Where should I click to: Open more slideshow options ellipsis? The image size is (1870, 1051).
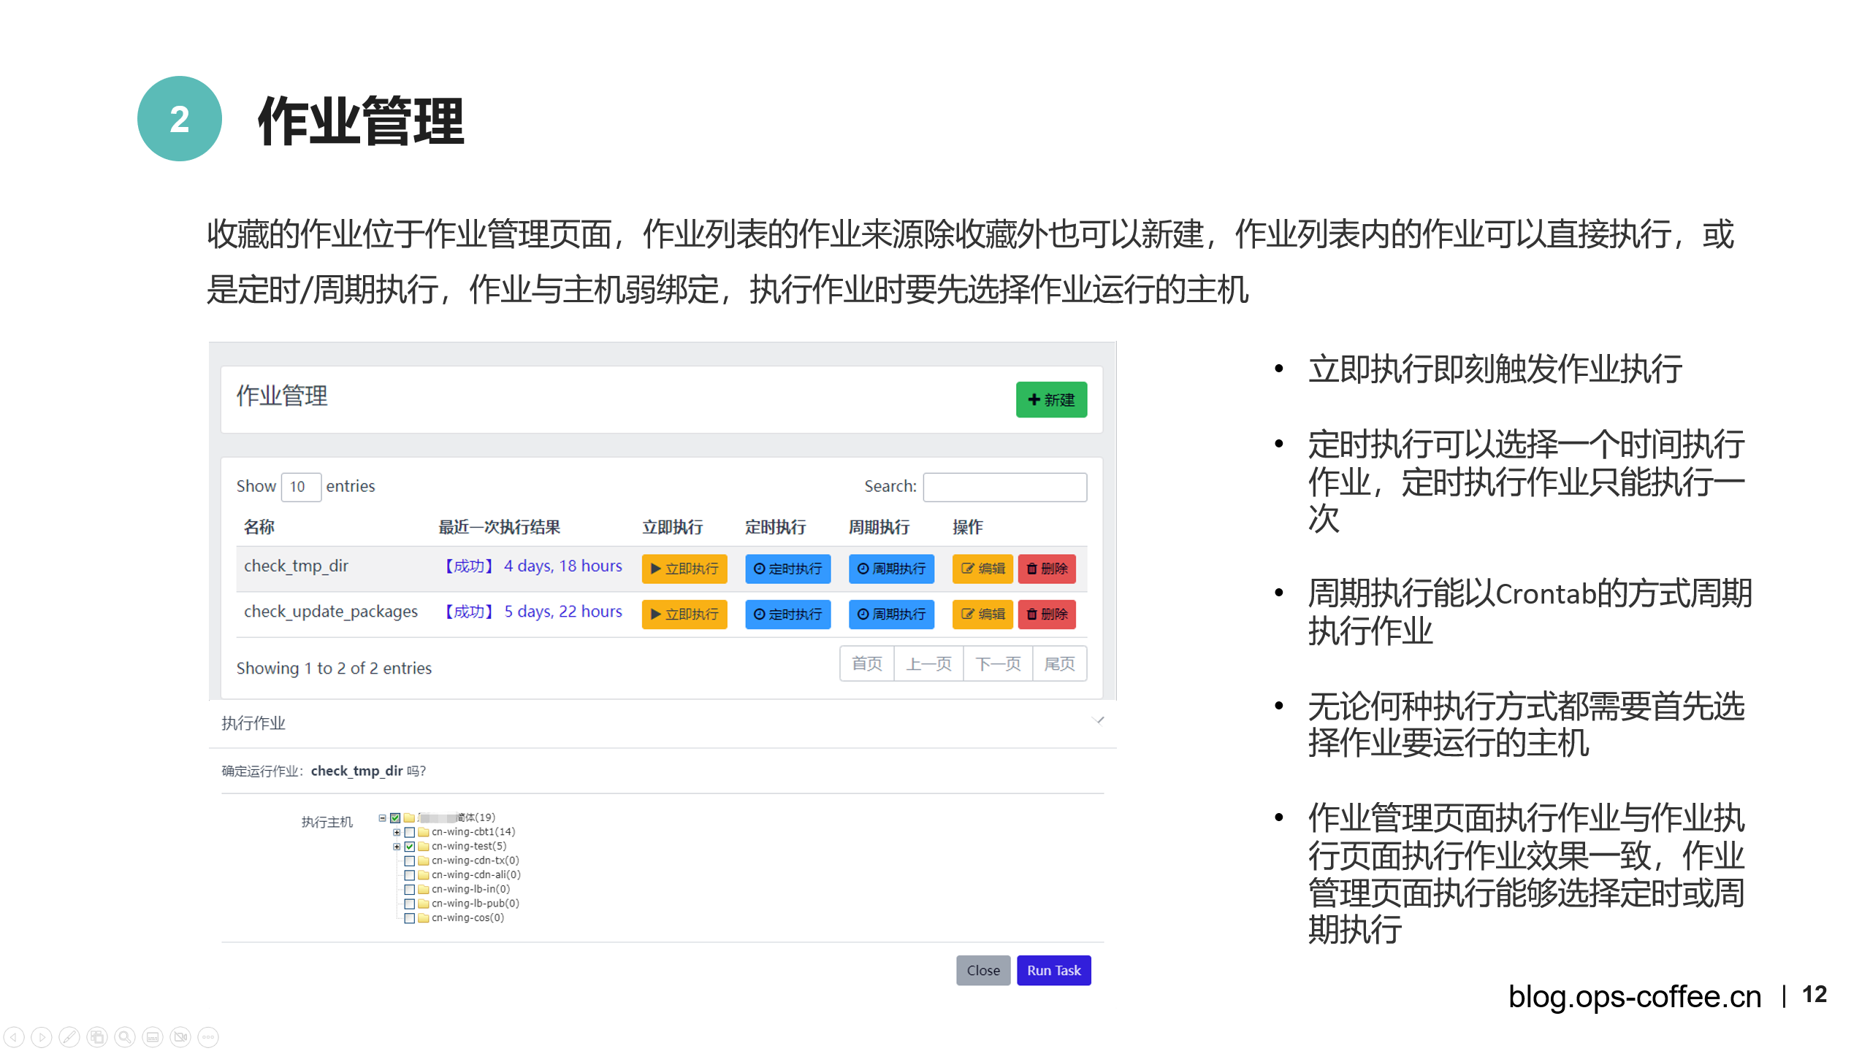[208, 1036]
